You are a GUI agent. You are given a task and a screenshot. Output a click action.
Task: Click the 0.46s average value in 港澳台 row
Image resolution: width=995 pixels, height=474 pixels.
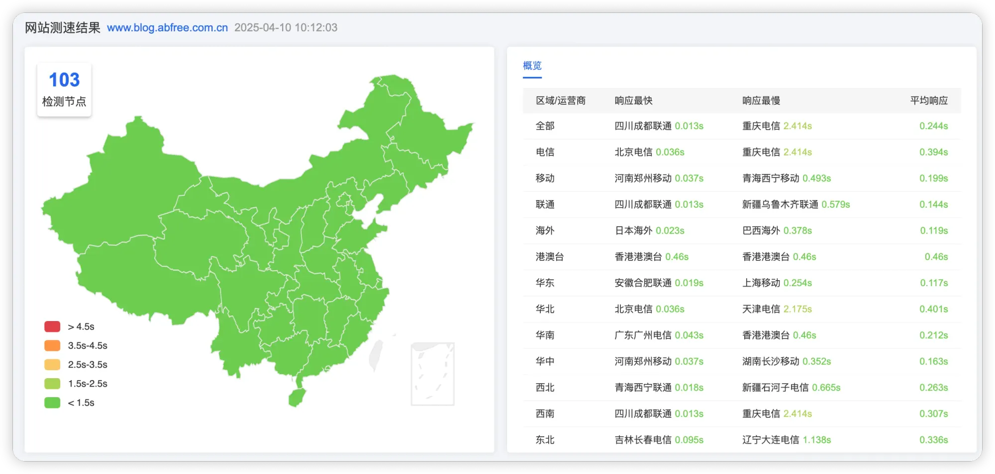(936, 256)
